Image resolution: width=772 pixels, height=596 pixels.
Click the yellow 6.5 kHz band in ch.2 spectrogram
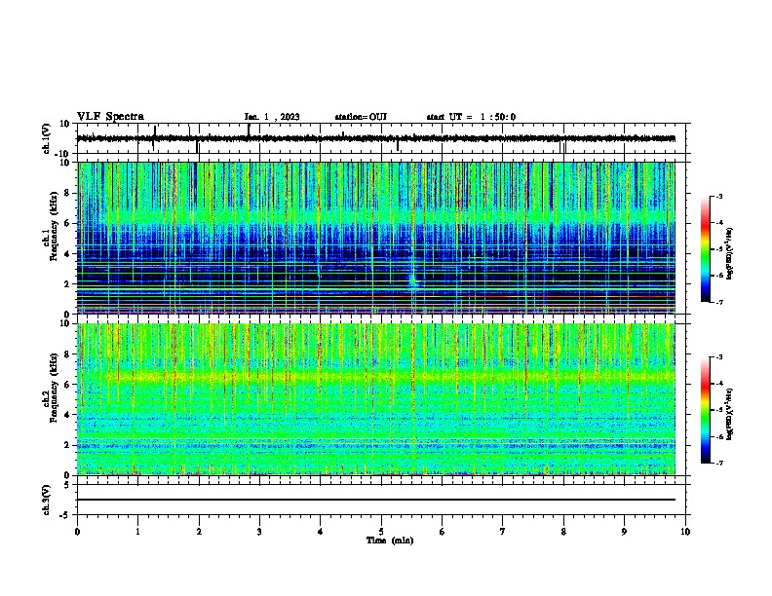click(376, 377)
